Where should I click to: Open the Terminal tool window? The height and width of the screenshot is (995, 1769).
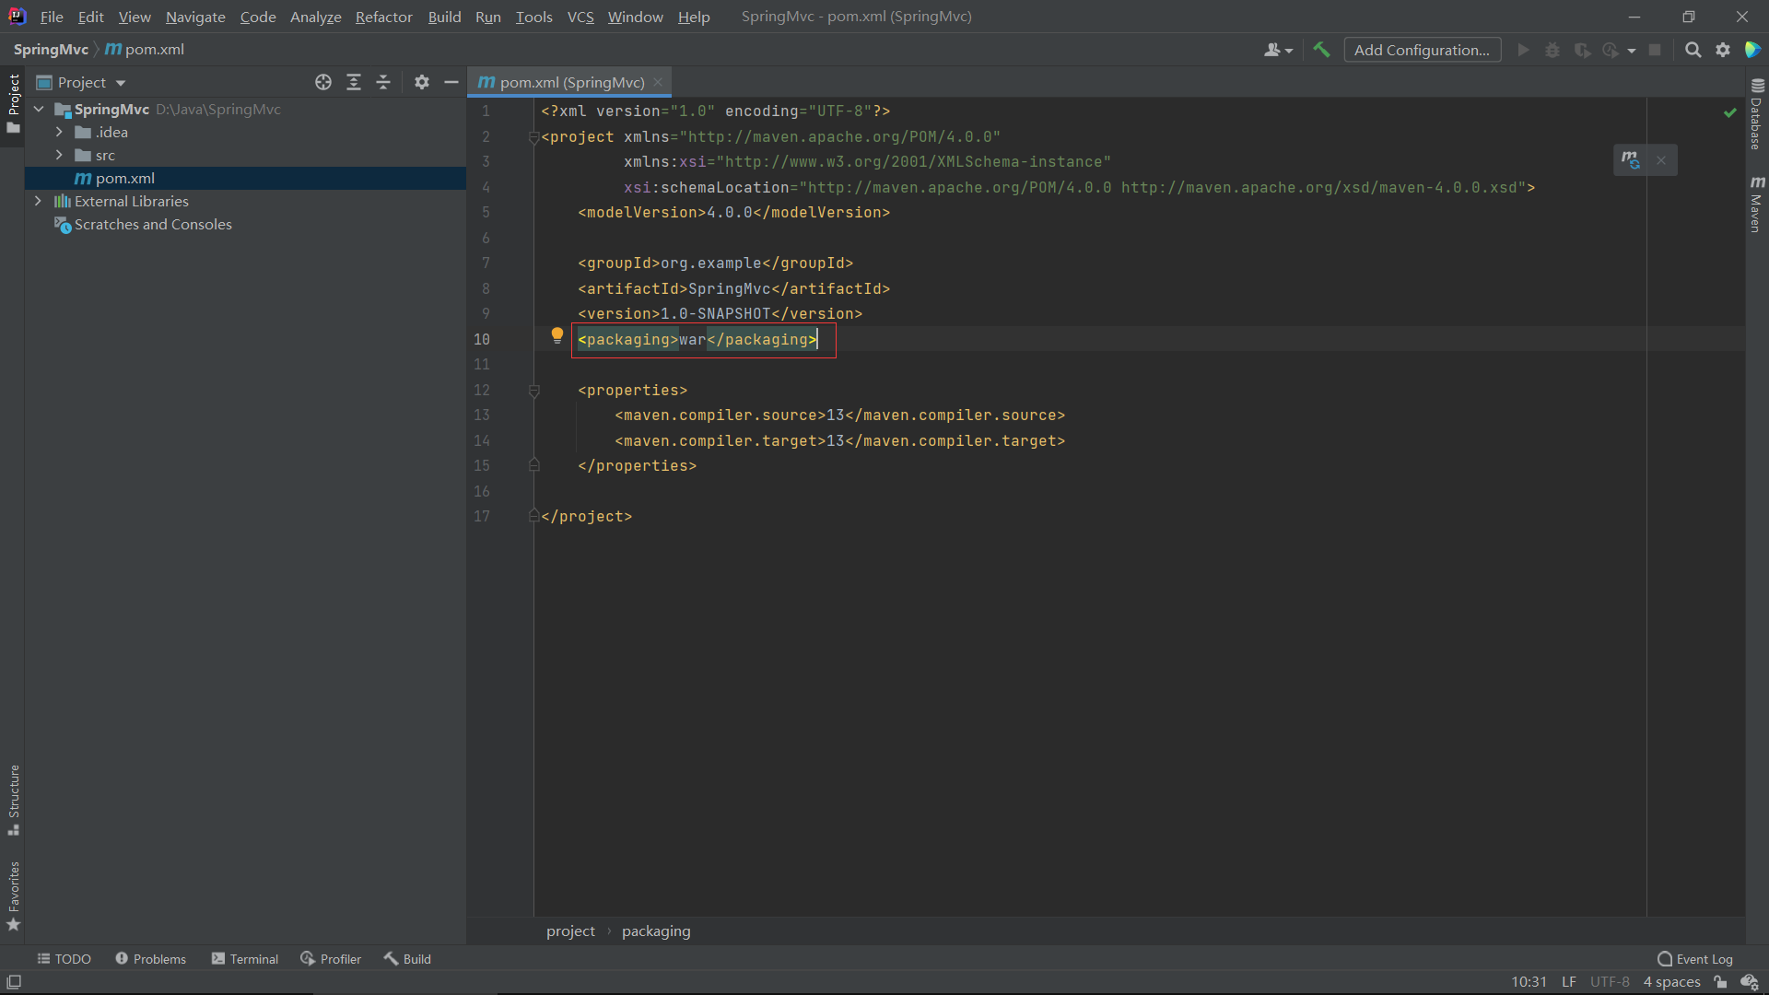[x=245, y=959]
